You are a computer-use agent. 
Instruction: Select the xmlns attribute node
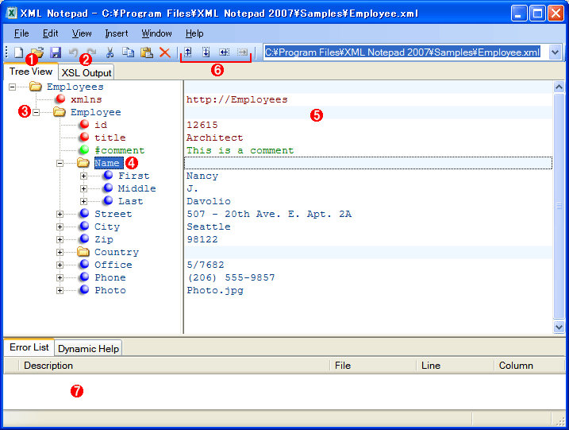pos(87,99)
